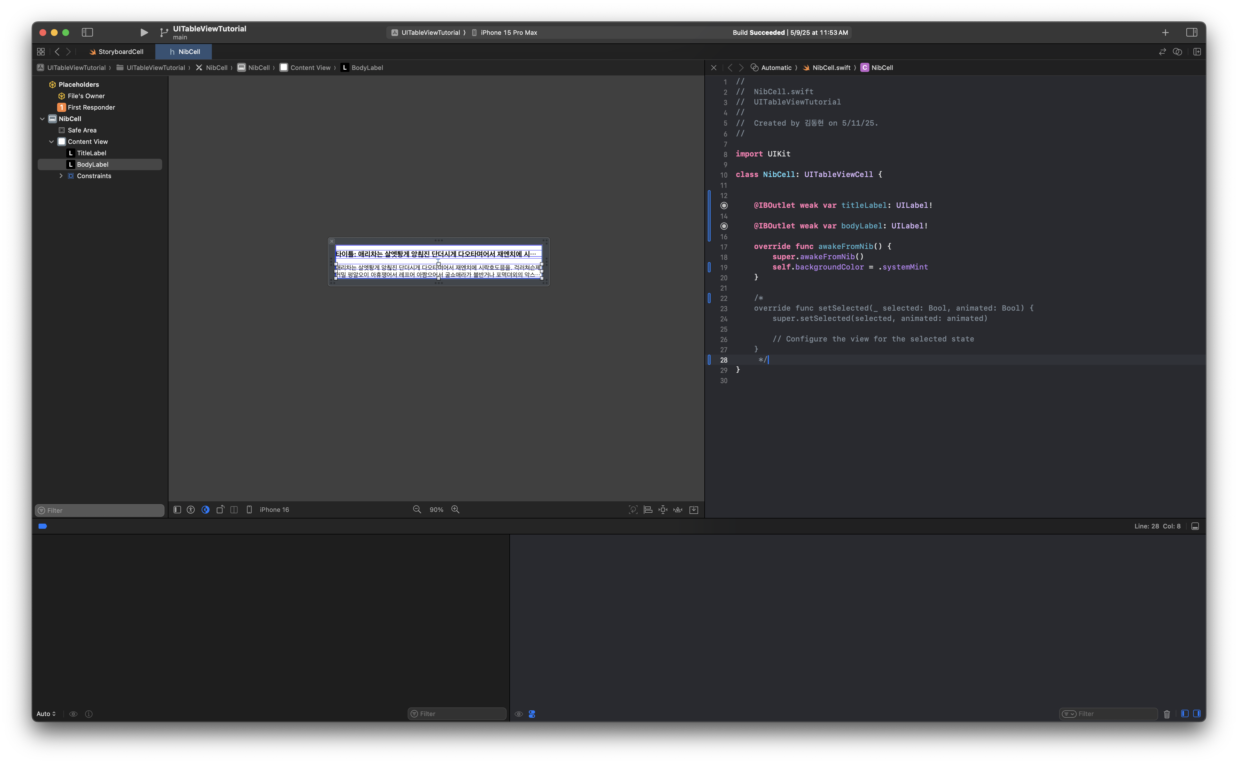Click NibCell.swift in assistant jump bar
The height and width of the screenshot is (764, 1238).
[827, 68]
